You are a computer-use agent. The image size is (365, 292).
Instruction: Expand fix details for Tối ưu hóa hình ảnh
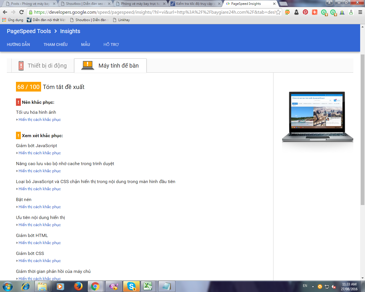40,120
